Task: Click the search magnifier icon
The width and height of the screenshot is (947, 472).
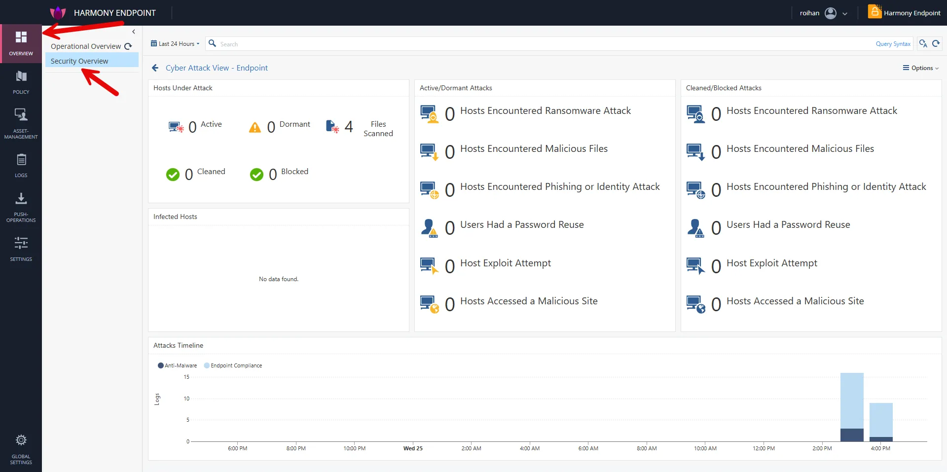Action: 212,43
